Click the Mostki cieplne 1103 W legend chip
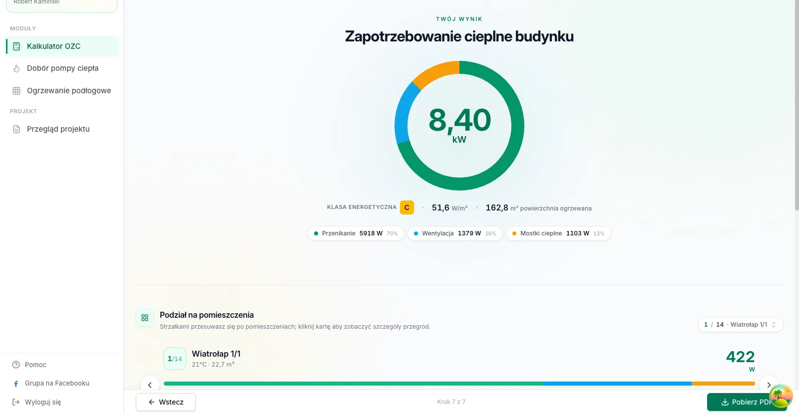This screenshot has width=799, height=414. pos(558,233)
